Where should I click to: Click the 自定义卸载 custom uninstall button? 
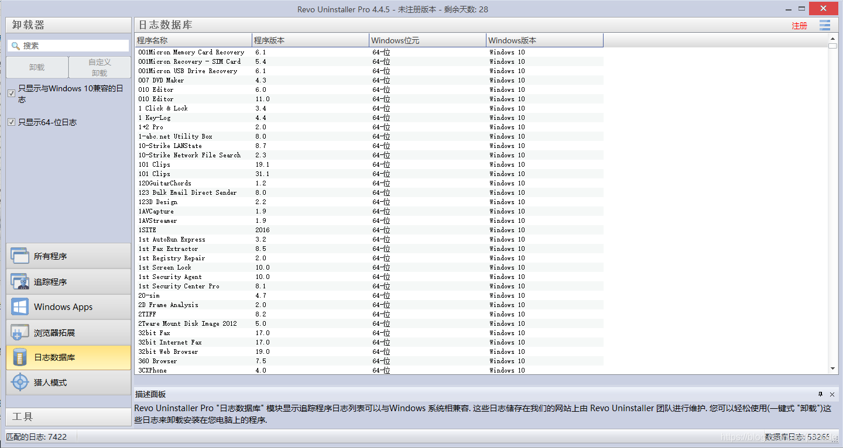point(100,67)
